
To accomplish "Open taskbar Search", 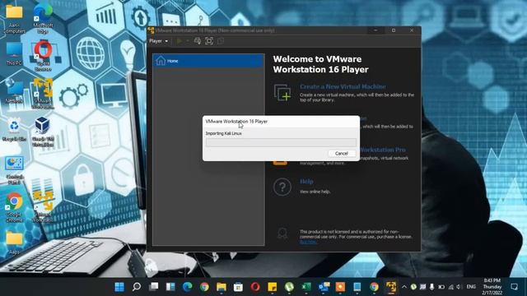I will click(x=137, y=287).
